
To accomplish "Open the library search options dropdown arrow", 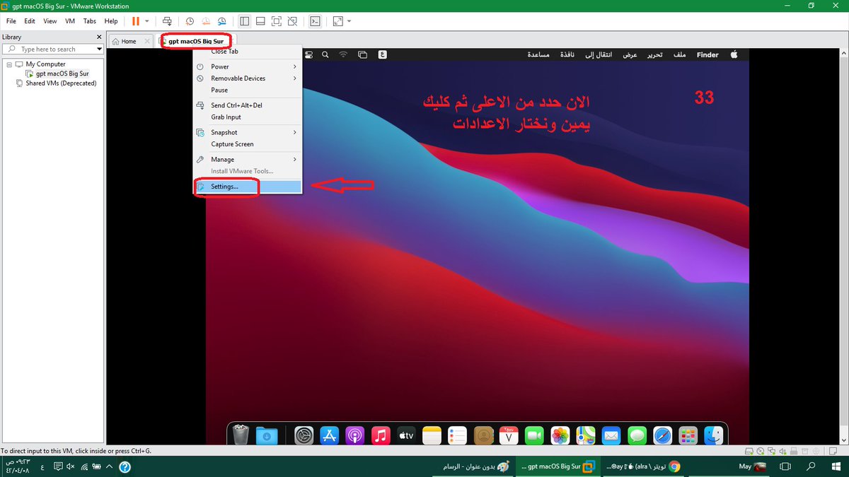I will pyautogui.click(x=98, y=49).
